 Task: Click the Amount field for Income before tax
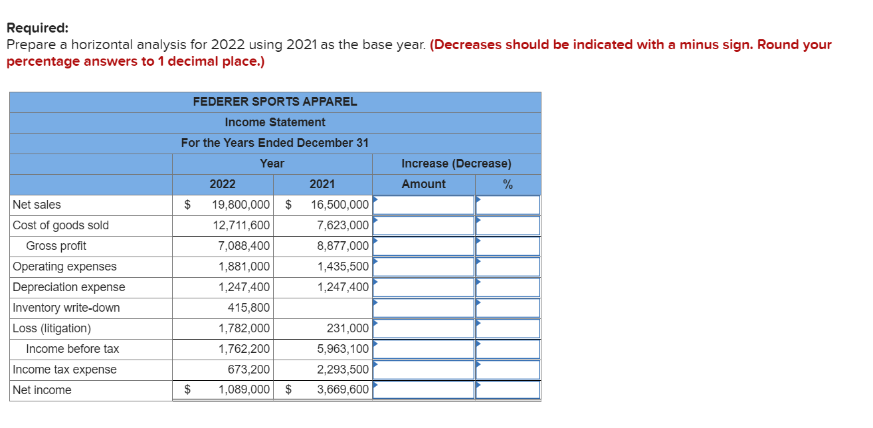[423, 349]
